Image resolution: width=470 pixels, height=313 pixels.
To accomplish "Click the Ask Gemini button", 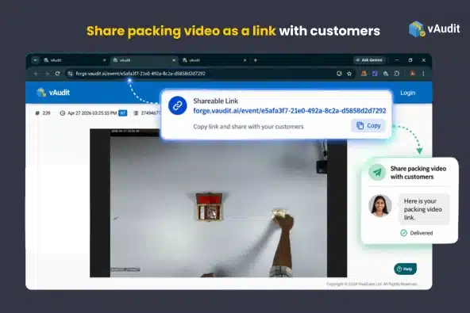I will [x=369, y=60].
